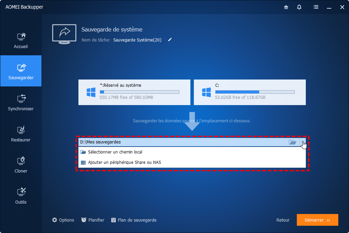The width and height of the screenshot is (349, 233).
Task: Click the Nom de tâche label
Action: pos(96,40)
